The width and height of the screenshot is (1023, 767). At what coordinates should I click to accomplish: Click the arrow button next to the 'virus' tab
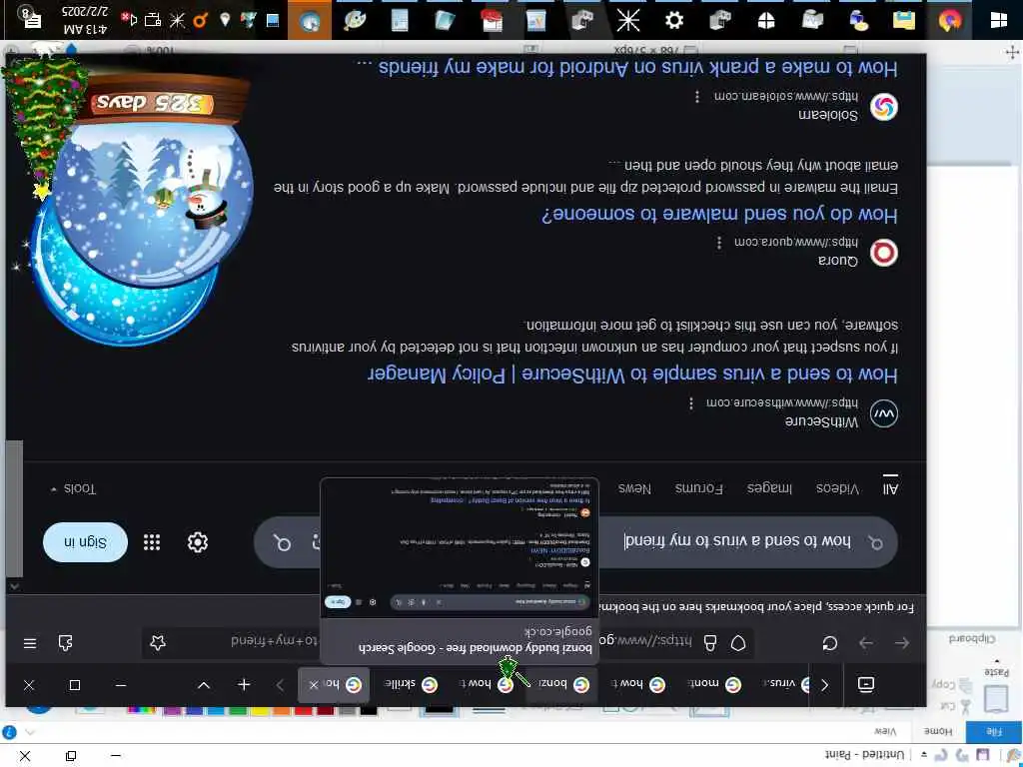click(x=824, y=685)
